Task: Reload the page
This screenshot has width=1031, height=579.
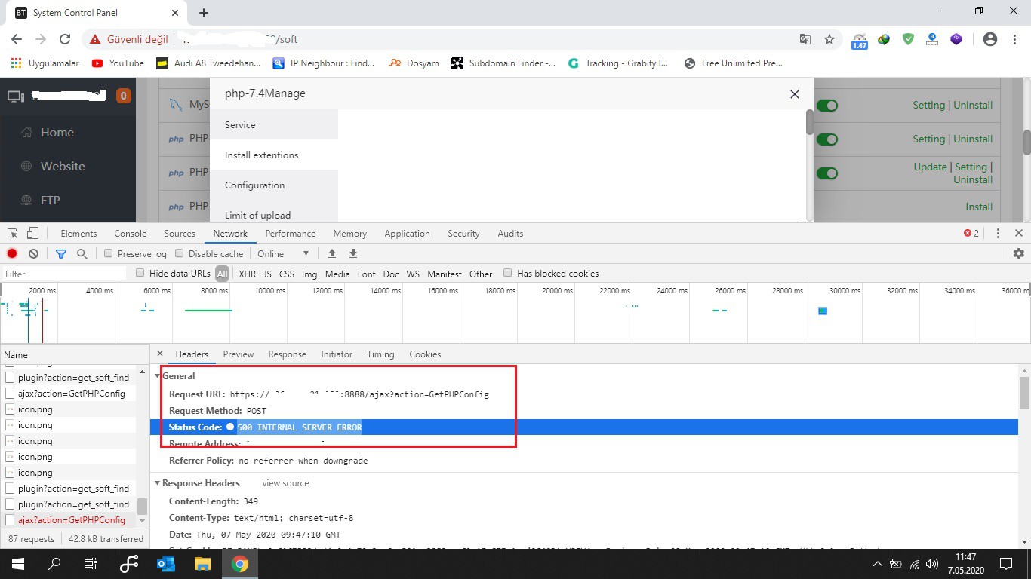Action: coord(65,39)
